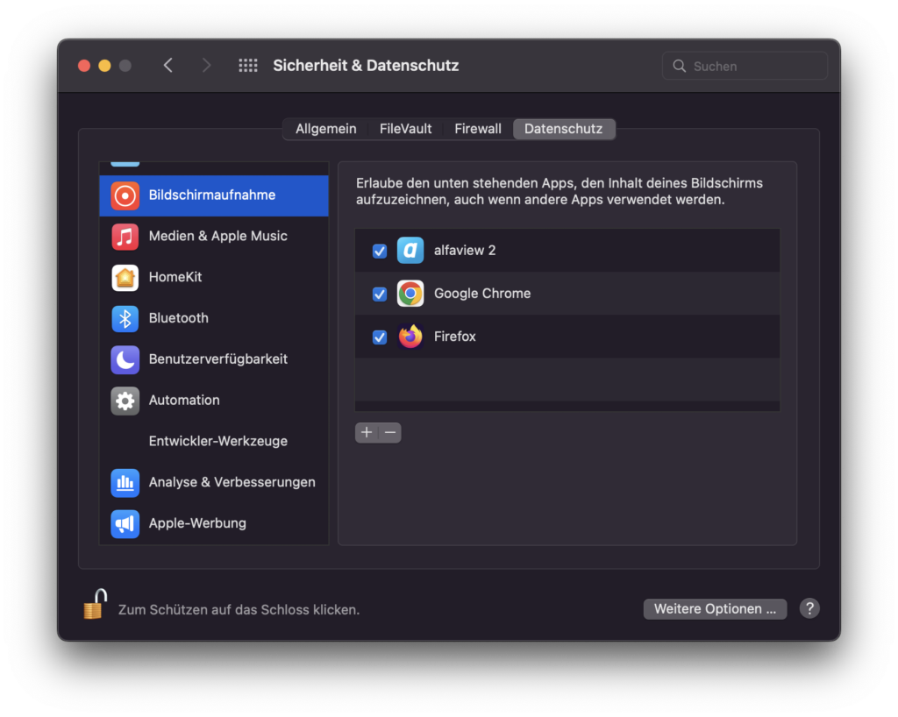Viewport: 898px width, 717px height.
Task: Click the Analyse & Verbesserungen chart icon
Action: (x=125, y=482)
